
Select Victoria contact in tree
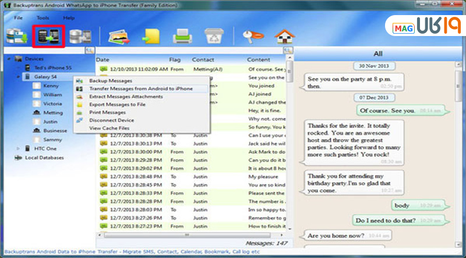point(52,104)
